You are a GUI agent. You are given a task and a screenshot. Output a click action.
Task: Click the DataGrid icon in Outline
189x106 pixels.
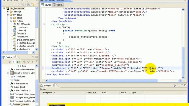tap(12, 73)
